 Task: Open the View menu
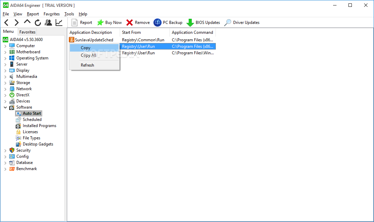[x=18, y=14]
